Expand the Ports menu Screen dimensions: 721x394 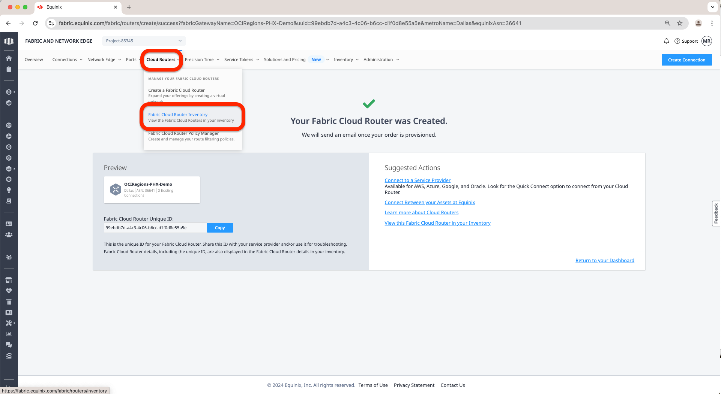tap(132, 60)
